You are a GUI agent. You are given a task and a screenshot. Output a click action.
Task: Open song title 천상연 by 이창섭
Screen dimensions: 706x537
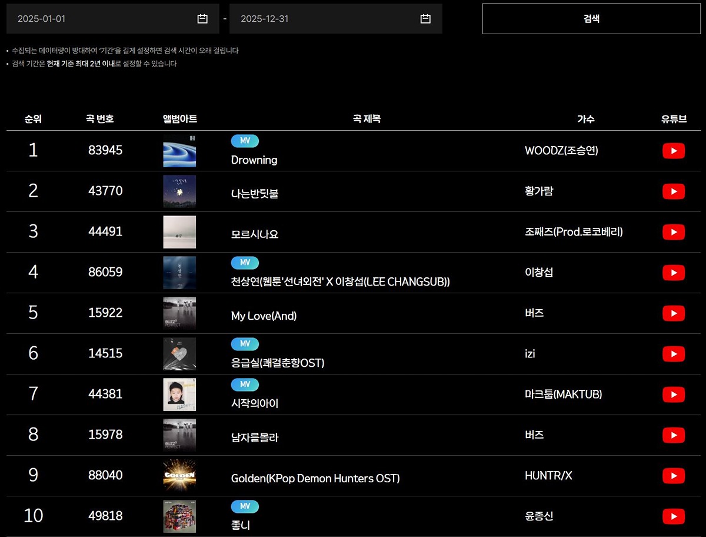tap(340, 282)
